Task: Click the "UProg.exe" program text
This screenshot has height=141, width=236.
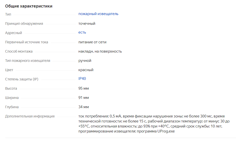Action: pyautogui.click(x=166, y=131)
